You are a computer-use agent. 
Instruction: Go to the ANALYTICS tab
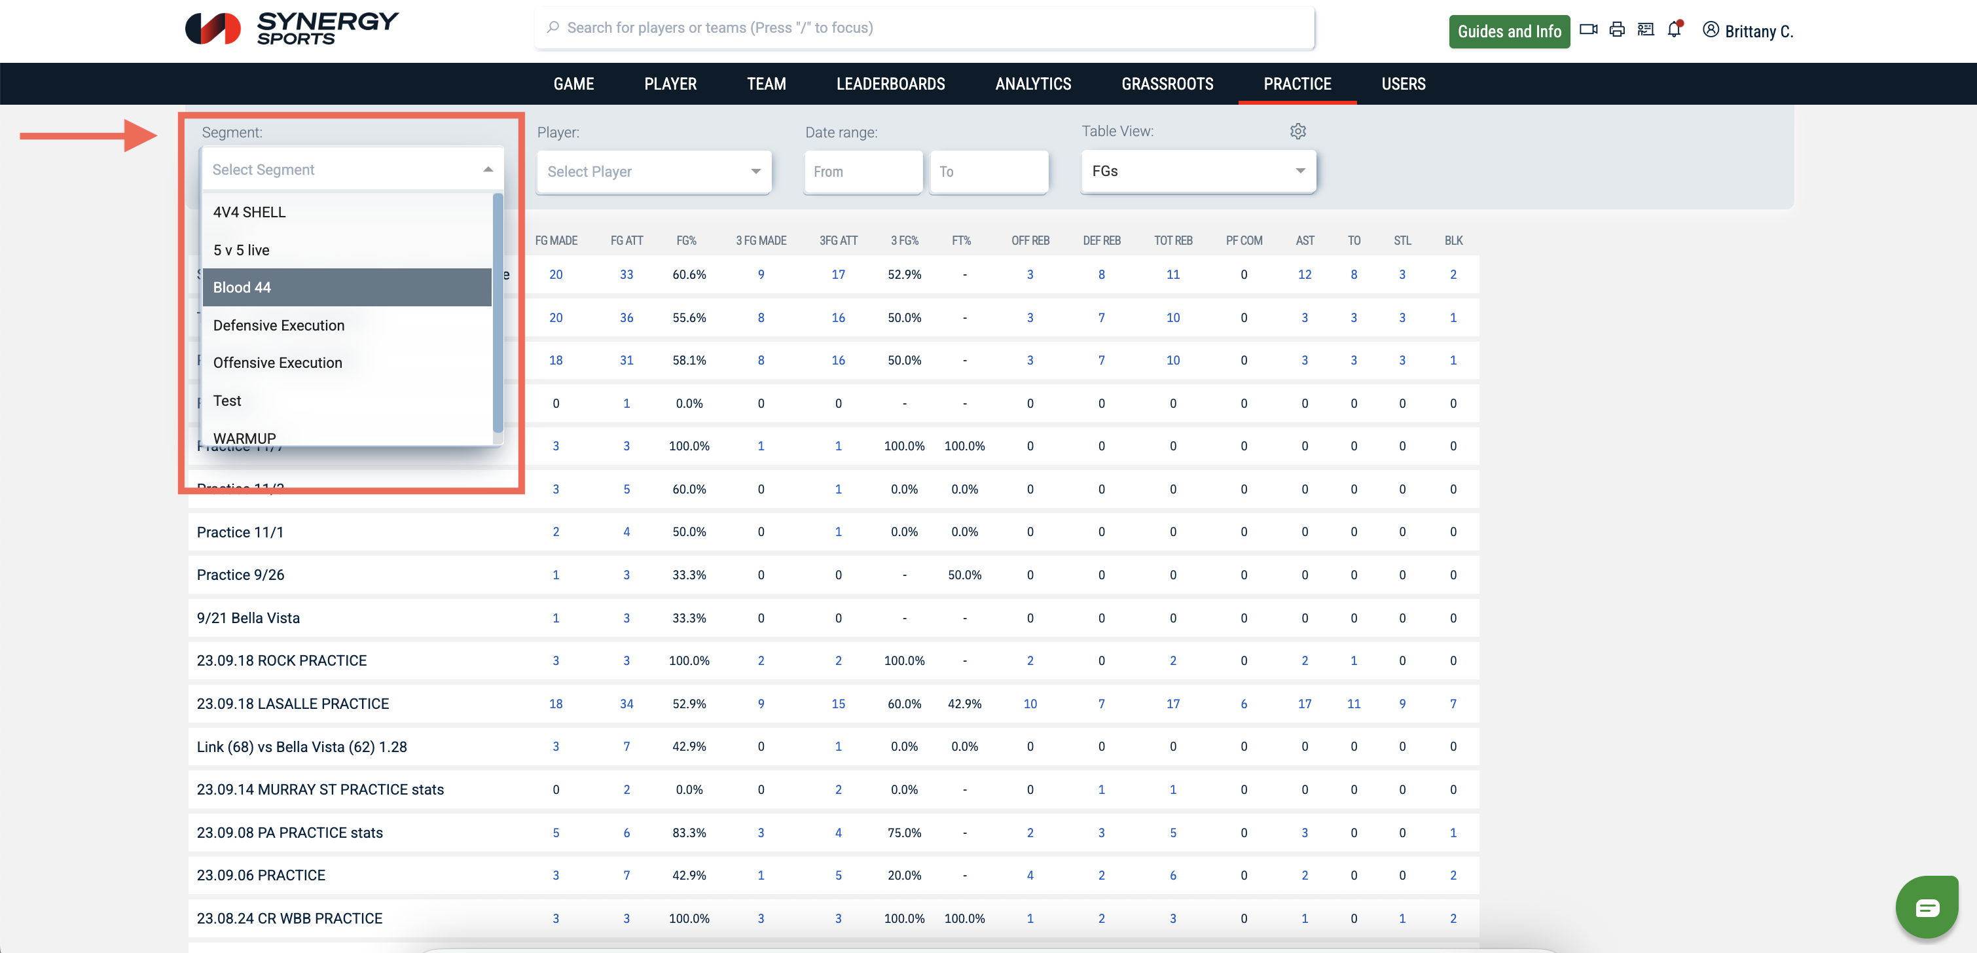[x=1032, y=84]
